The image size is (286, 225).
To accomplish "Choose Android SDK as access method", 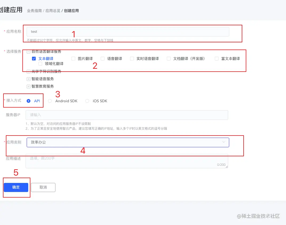I will coord(50,101).
